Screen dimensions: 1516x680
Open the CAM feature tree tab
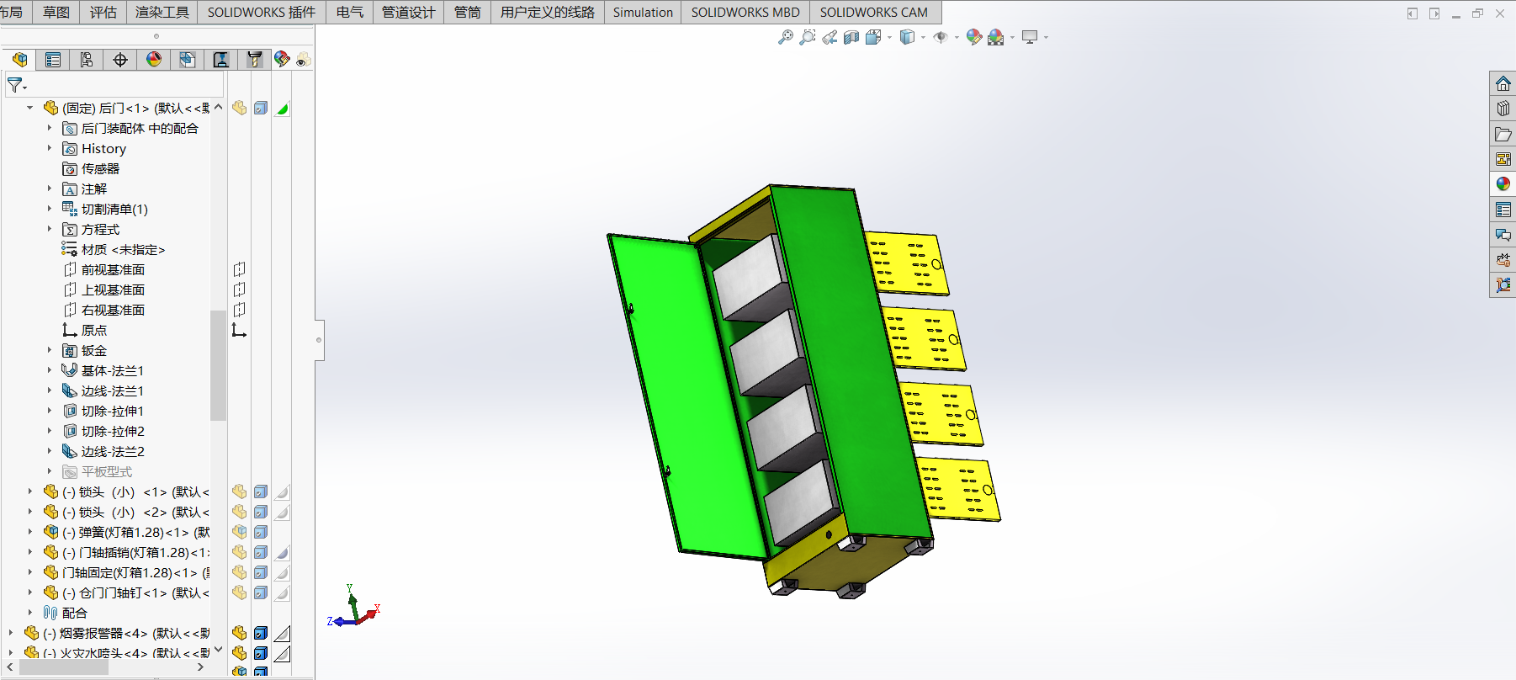tap(187, 60)
